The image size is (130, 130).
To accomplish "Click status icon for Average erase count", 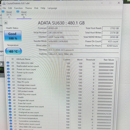I will pyautogui.click(x=9, y=85).
